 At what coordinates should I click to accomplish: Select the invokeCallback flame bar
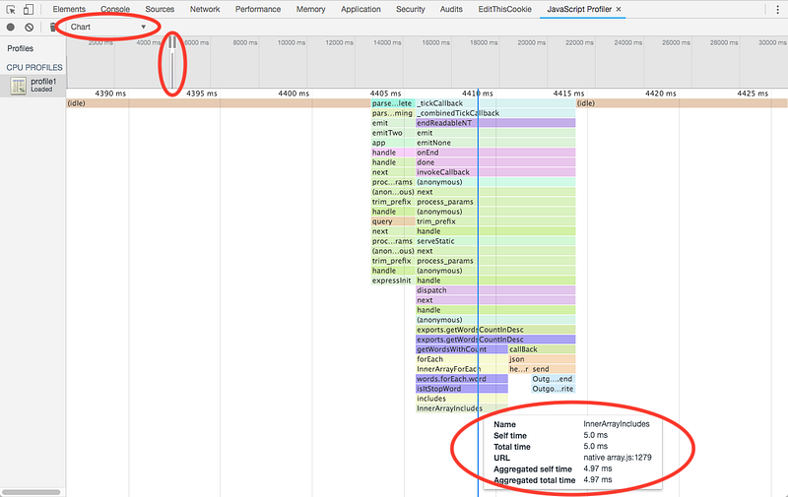tap(495, 172)
